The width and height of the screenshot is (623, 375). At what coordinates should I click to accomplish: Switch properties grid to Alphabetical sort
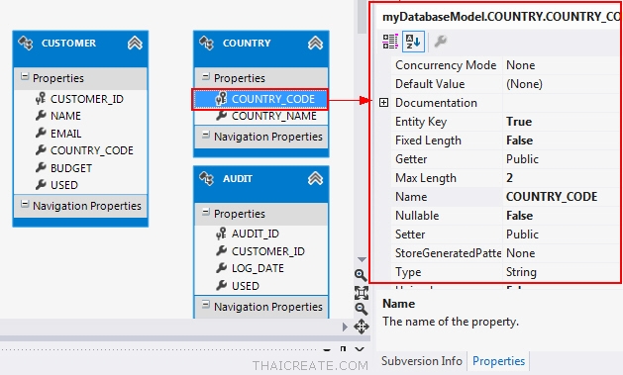click(x=413, y=42)
